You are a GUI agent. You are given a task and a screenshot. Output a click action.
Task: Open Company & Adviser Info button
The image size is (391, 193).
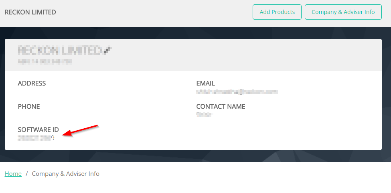343,12
